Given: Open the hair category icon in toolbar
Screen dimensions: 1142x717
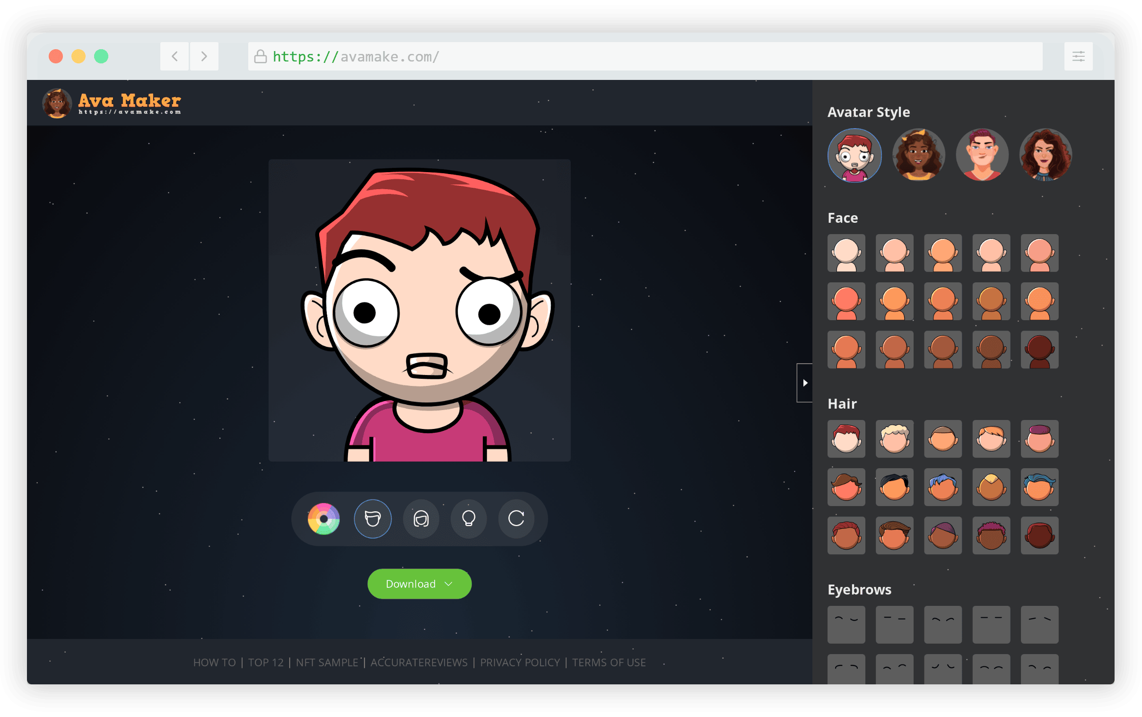Looking at the screenshot, I should [421, 519].
